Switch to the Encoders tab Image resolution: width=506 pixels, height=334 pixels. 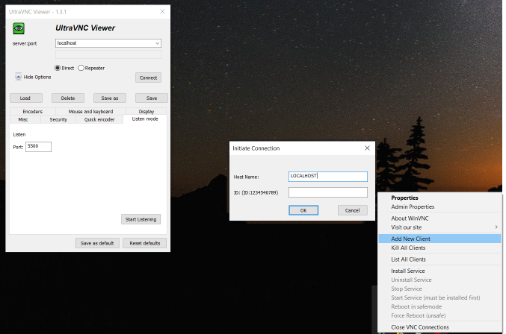point(32,111)
